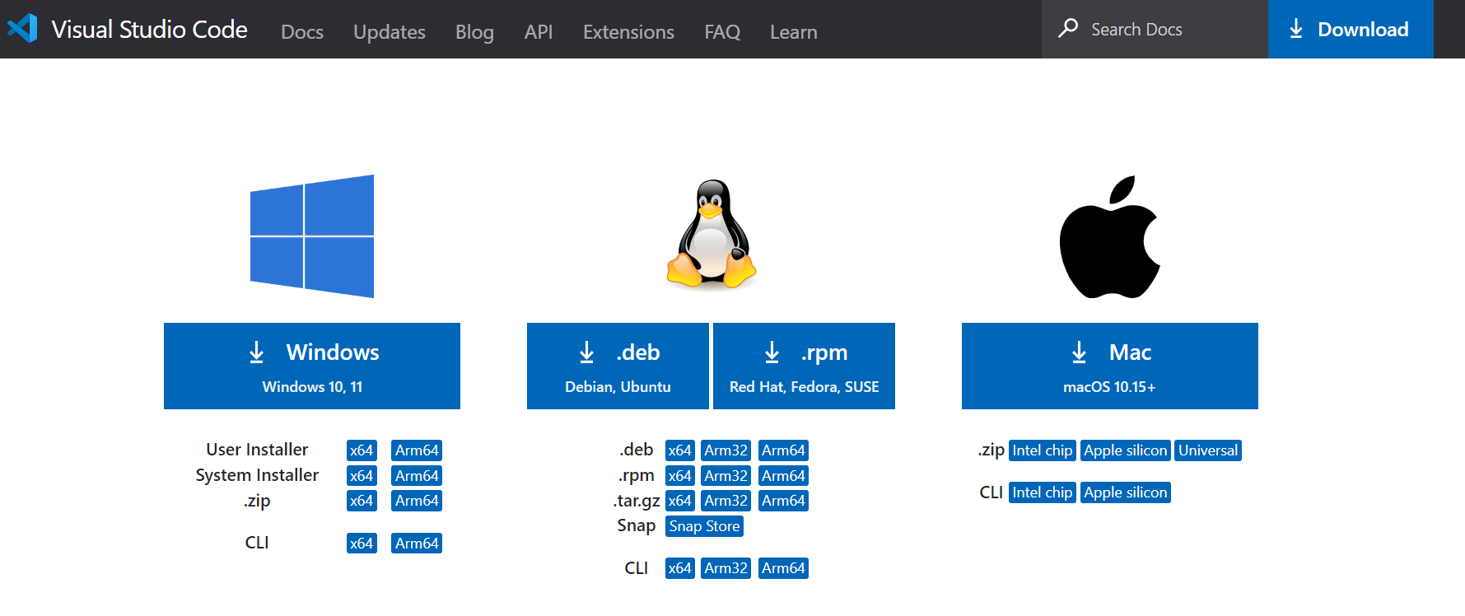Open the FAQ nav link
Viewport: 1465px width, 616px height.
point(722,32)
